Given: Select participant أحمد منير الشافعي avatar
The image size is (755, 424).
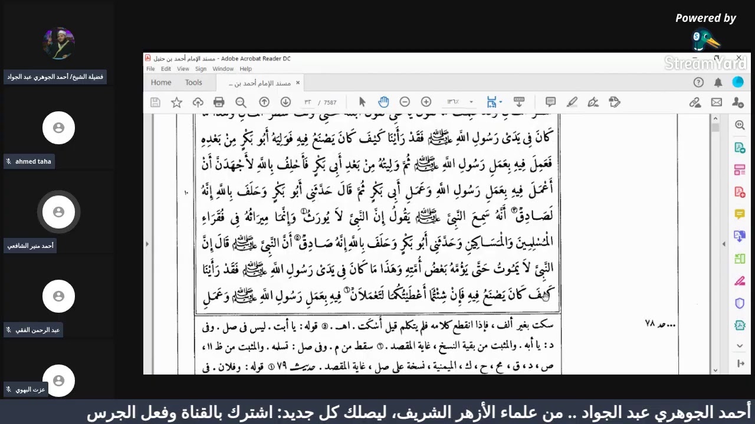Looking at the screenshot, I should (x=58, y=212).
